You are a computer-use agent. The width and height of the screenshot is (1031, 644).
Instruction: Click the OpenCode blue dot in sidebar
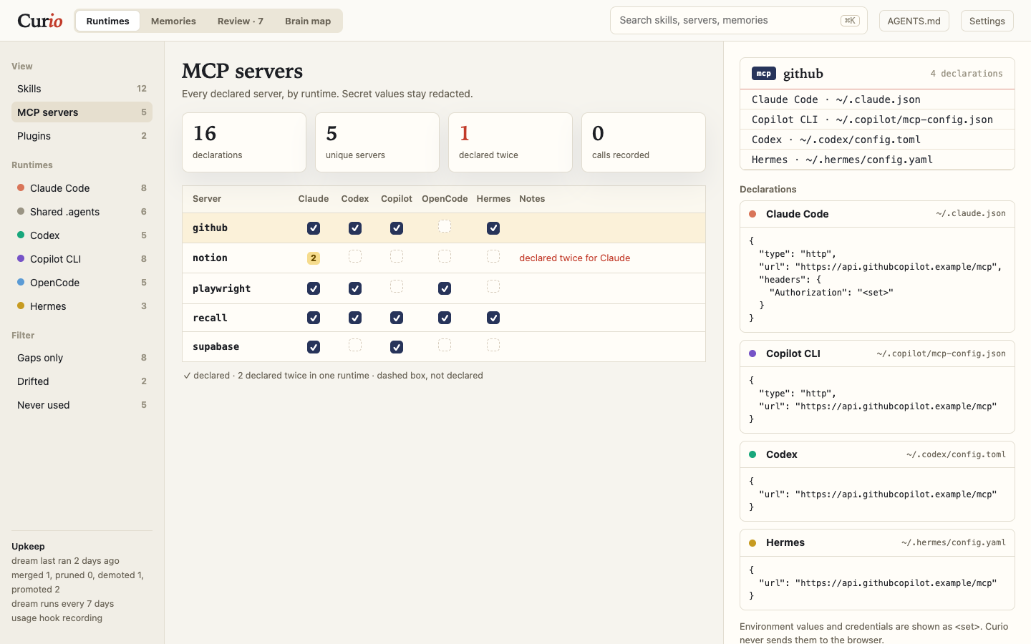(21, 283)
